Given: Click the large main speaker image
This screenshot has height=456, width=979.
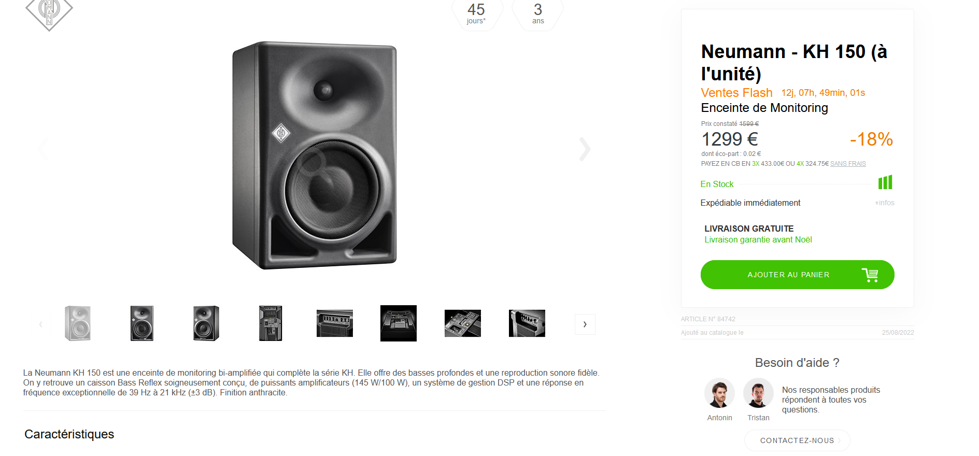Looking at the screenshot, I should tap(315, 155).
